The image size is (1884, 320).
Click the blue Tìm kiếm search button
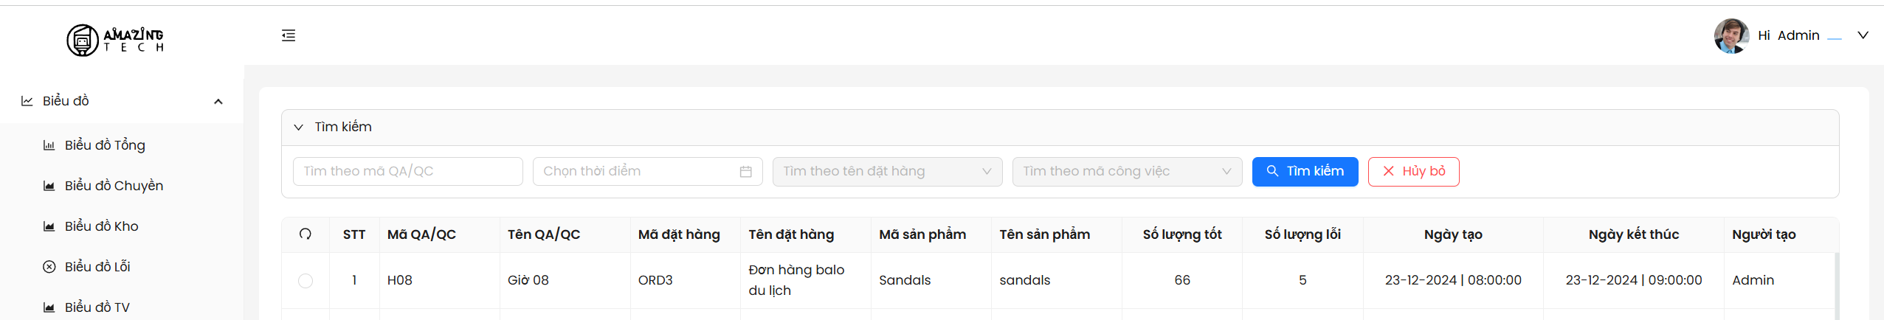1305,172
